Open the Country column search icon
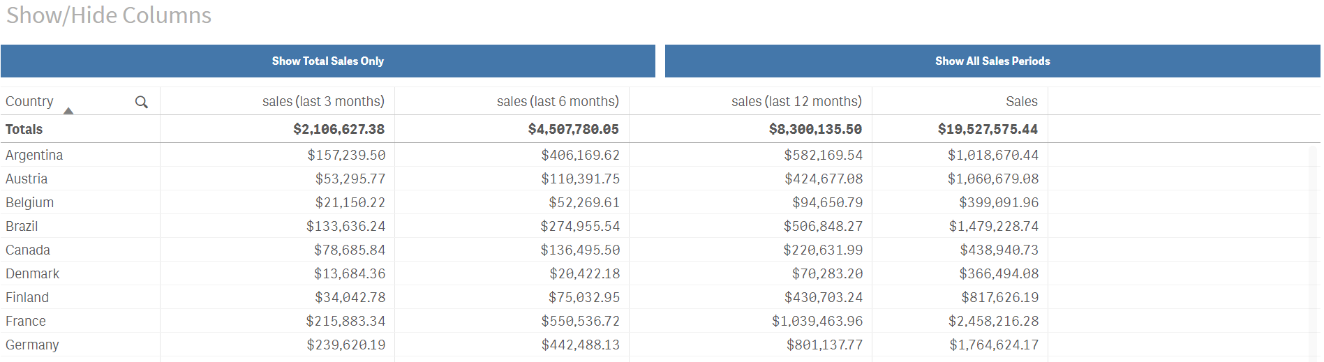This screenshot has height=362, width=1324. (x=142, y=102)
